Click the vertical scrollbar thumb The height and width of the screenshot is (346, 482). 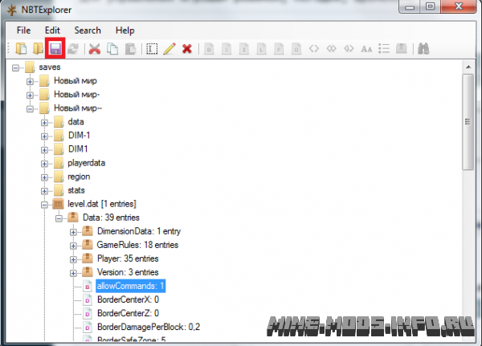pos(468,122)
